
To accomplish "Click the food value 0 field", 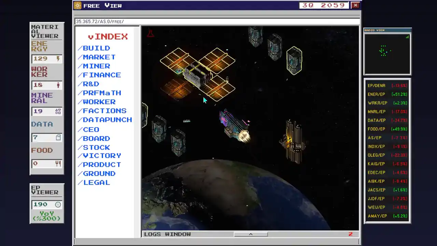I will 47,164.
